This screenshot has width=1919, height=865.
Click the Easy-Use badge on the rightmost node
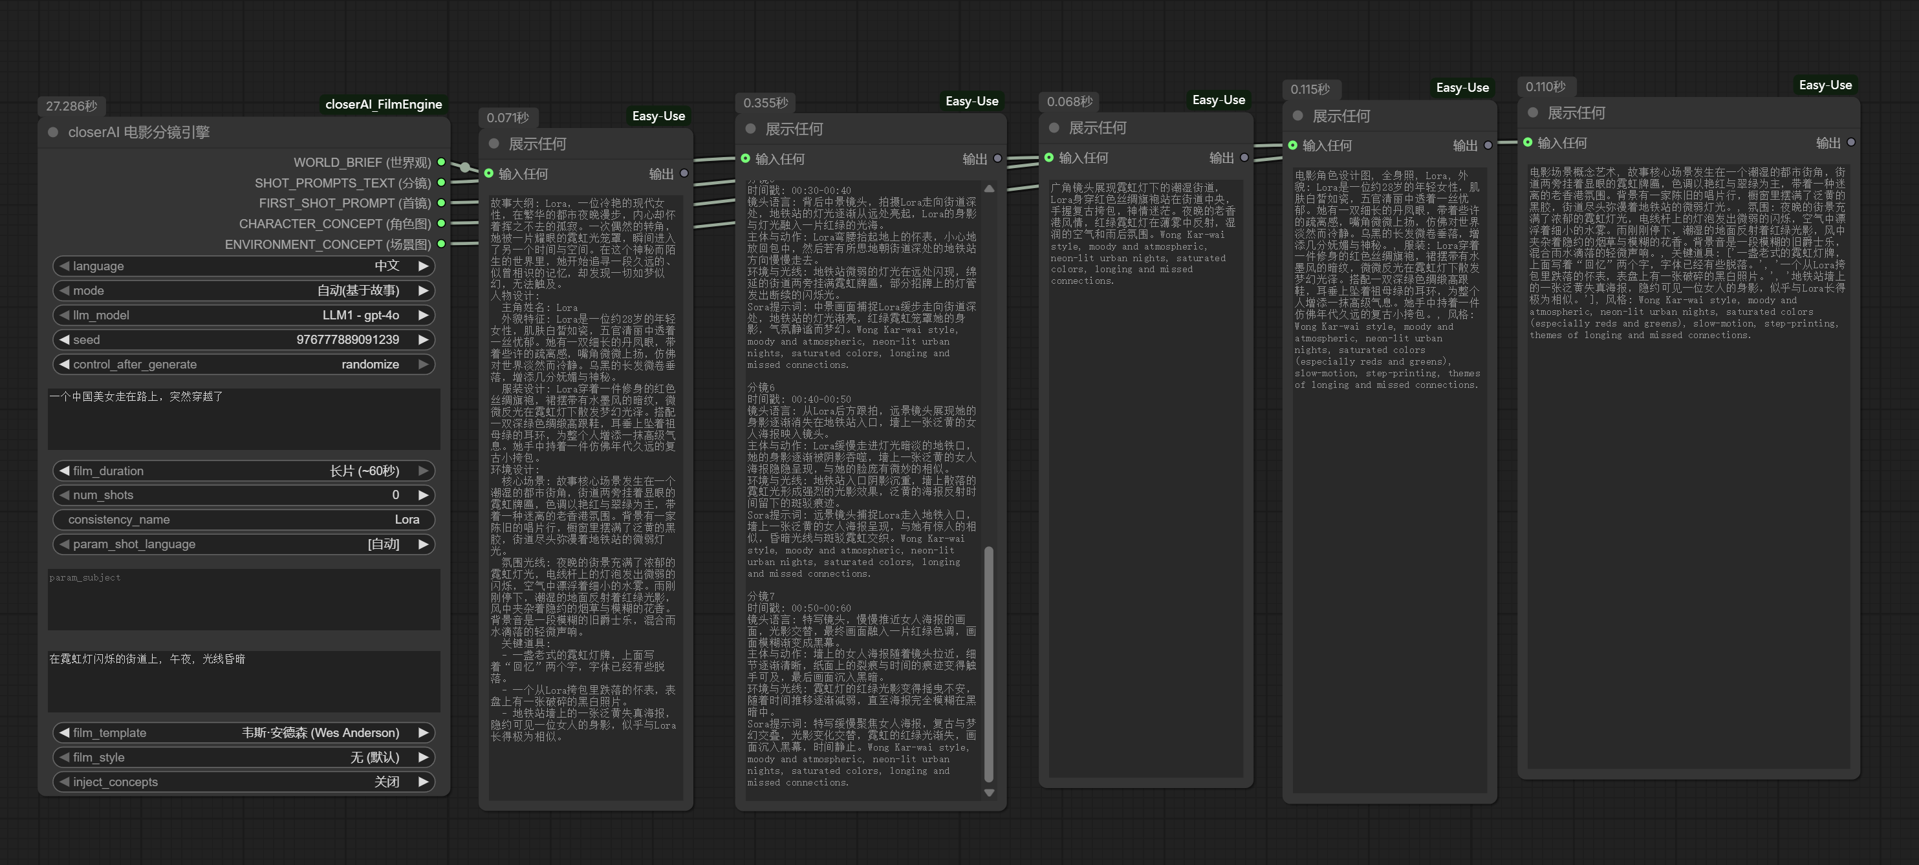[x=1825, y=85]
